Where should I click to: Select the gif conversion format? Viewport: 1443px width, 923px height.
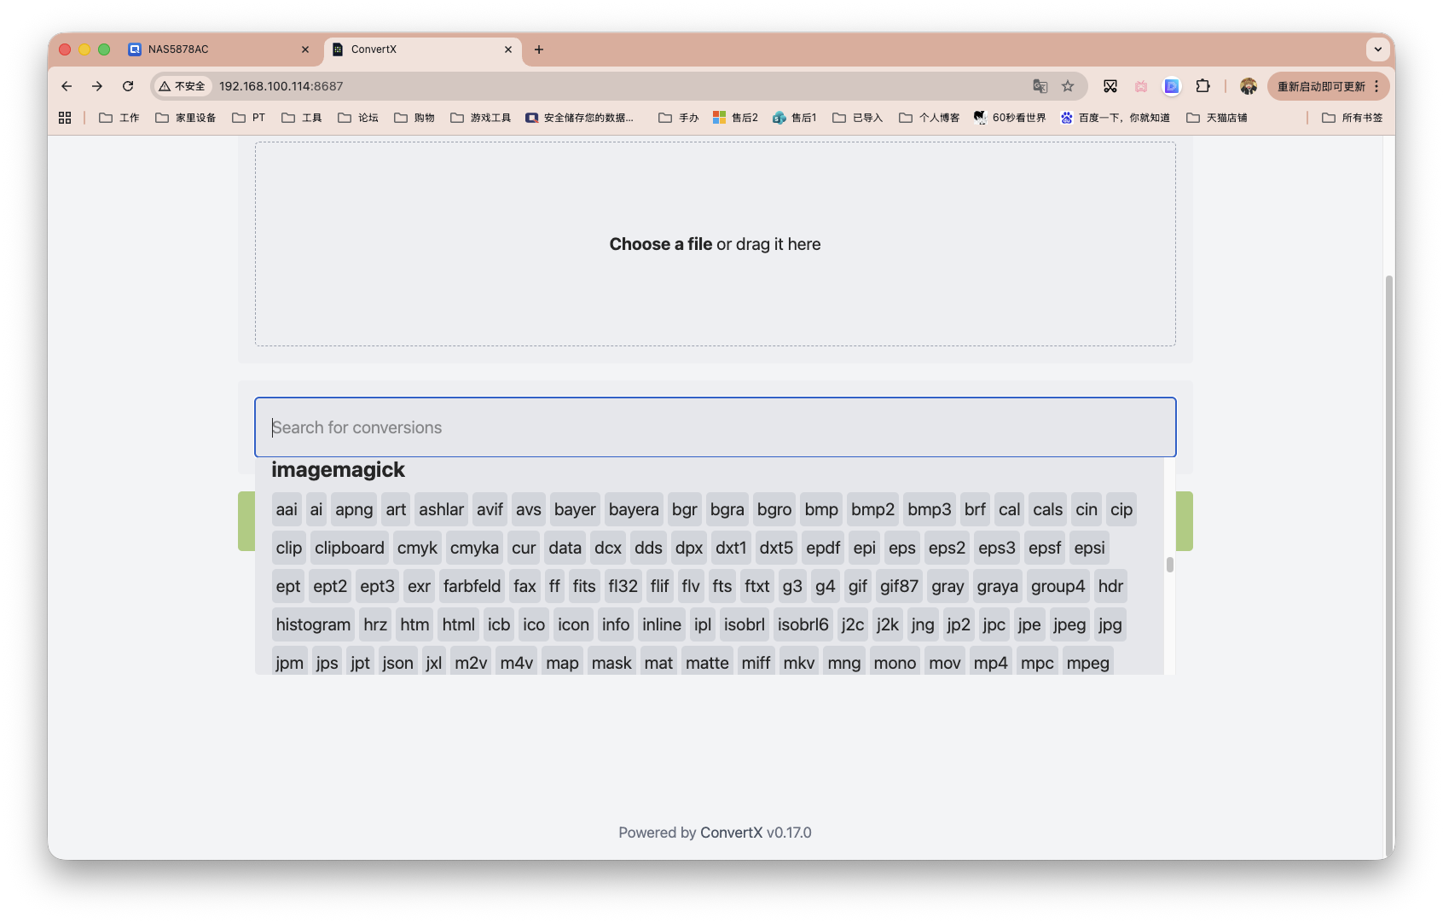click(857, 587)
